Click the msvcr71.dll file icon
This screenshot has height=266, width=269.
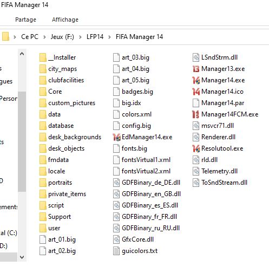(x=196, y=126)
